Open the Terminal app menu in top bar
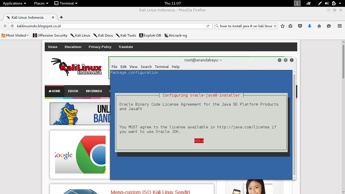This screenshot has height=194, width=345. pyautogui.click(x=66, y=3)
